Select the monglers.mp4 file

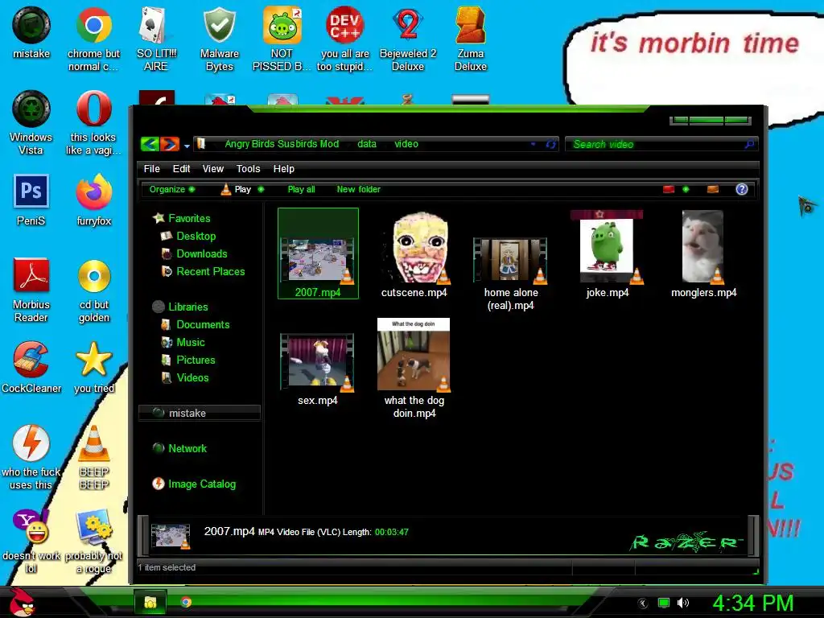pyautogui.click(x=703, y=254)
